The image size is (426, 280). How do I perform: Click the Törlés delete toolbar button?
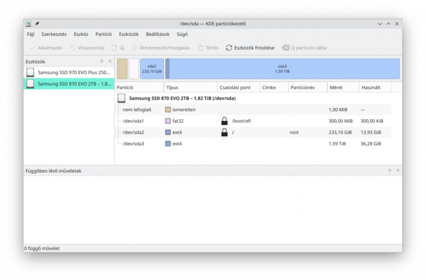pyautogui.click(x=208, y=48)
